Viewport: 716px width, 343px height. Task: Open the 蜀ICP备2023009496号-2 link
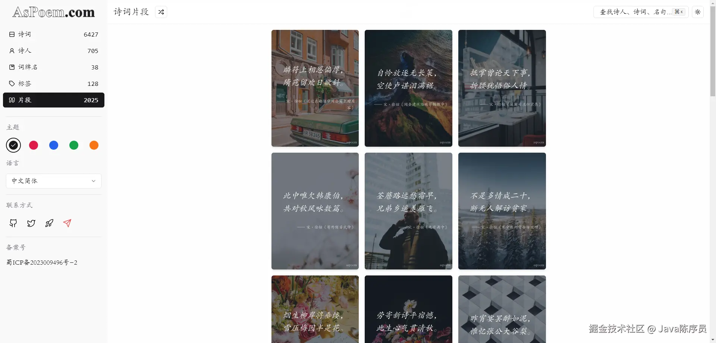pyautogui.click(x=42, y=262)
